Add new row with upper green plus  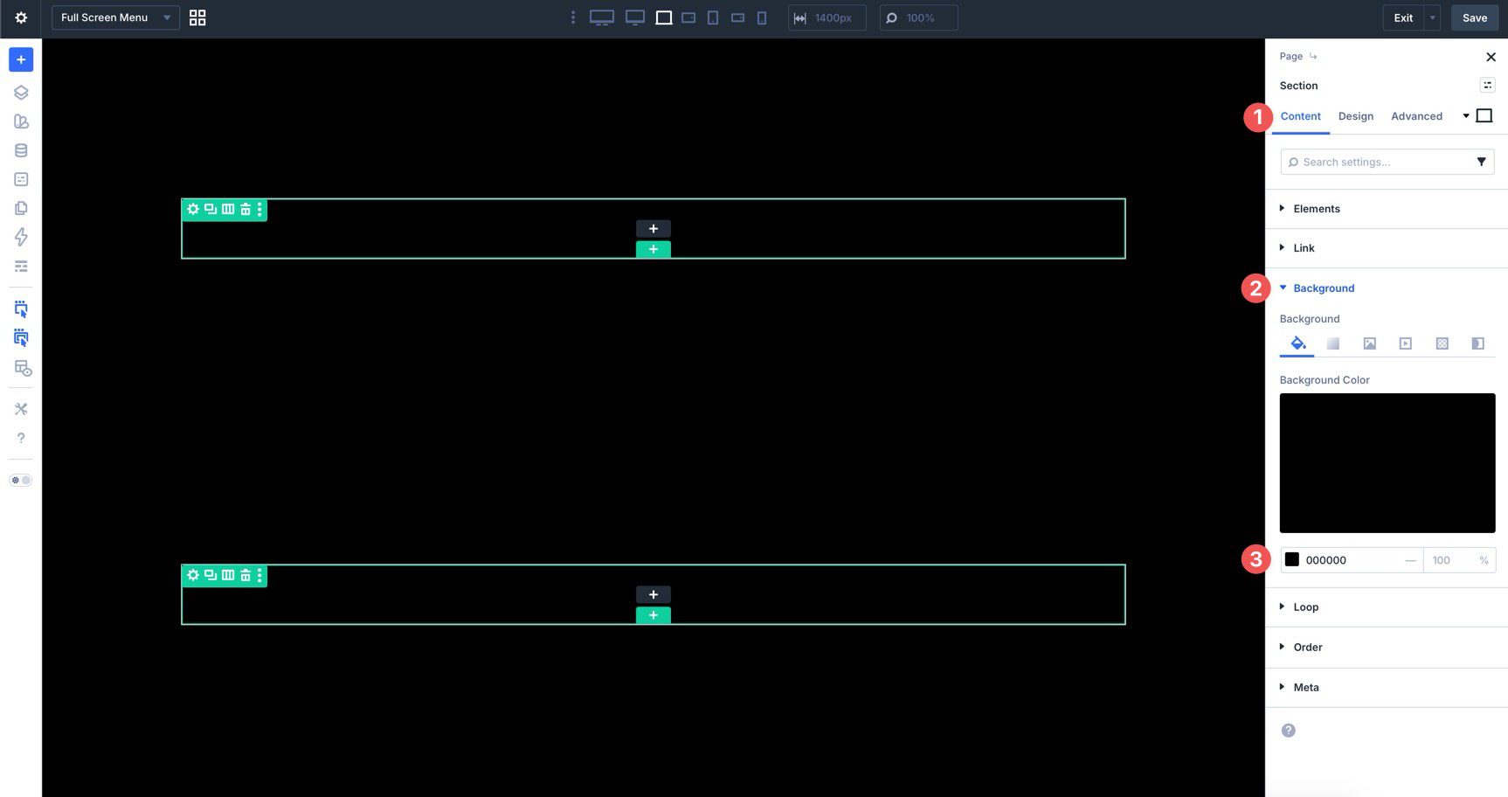point(654,249)
